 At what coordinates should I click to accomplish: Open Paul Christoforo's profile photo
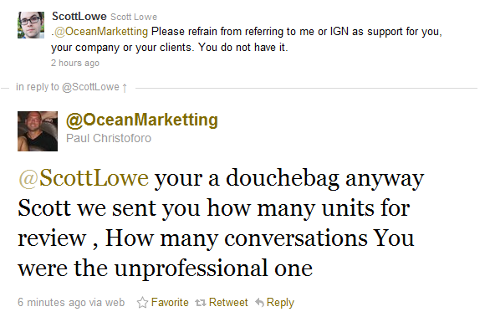(x=38, y=131)
